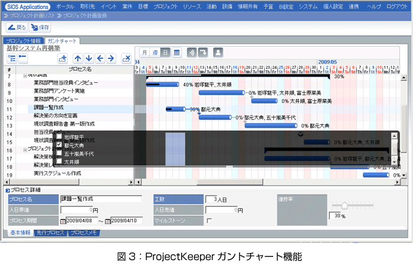Viewport: 413px width, 266px height.
Task: Toggle the マイルストーン checkbox
Action: tap(209, 220)
